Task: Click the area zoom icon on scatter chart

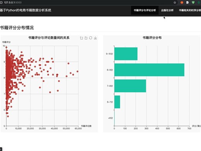Action: point(81,38)
